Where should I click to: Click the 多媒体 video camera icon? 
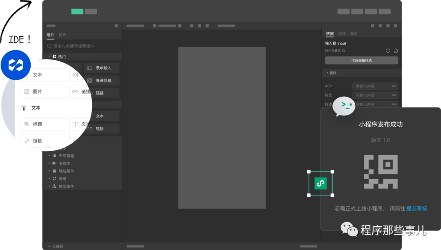click(54, 163)
